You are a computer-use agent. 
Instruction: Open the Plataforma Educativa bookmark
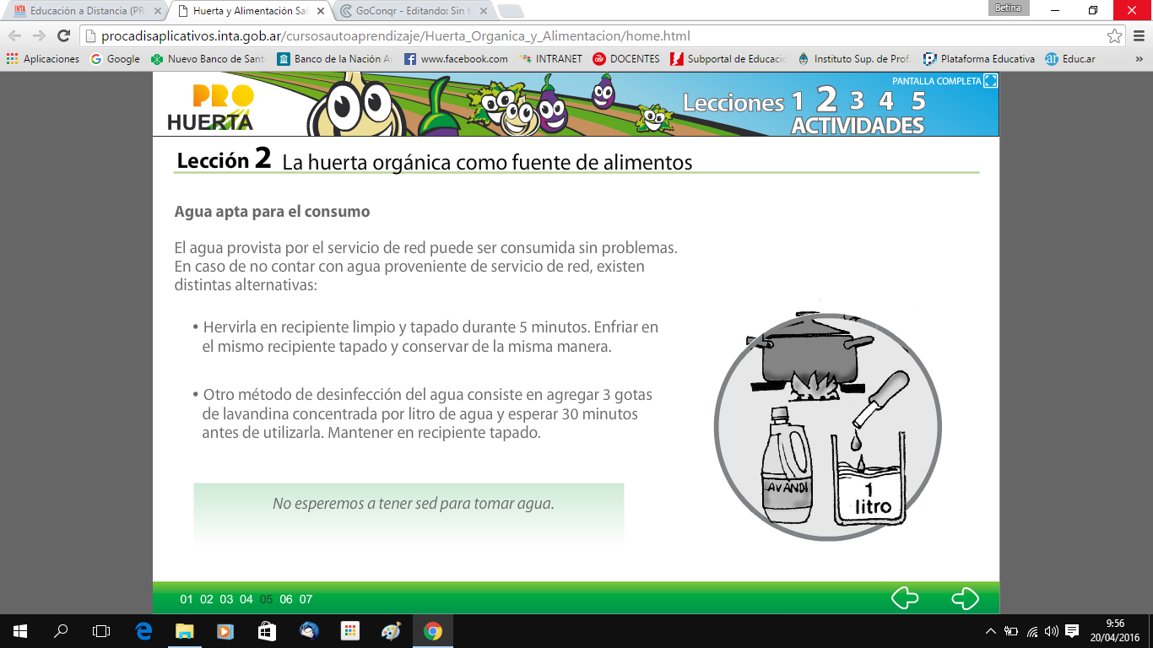pos(979,59)
